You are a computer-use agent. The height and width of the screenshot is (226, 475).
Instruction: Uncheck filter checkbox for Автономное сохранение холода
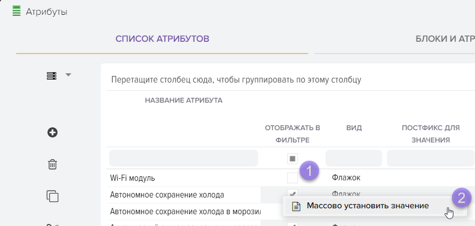pyautogui.click(x=293, y=195)
